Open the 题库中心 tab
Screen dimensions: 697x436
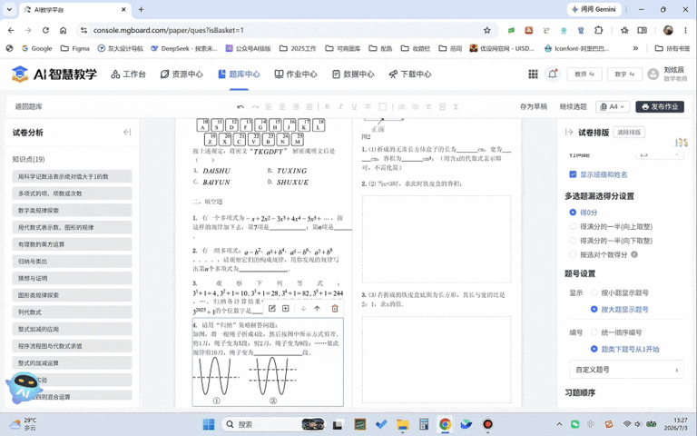(239, 74)
